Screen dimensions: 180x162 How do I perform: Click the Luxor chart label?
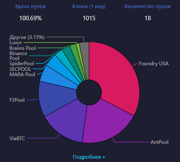pos(16,43)
